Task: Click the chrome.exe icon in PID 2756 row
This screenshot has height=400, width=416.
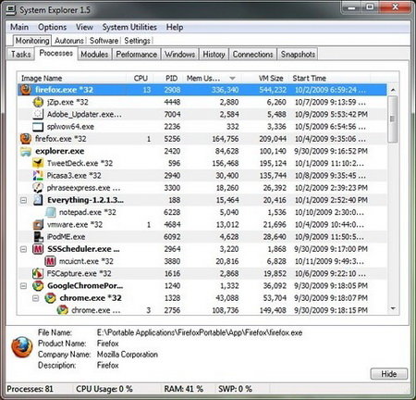Action: [x=63, y=310]
